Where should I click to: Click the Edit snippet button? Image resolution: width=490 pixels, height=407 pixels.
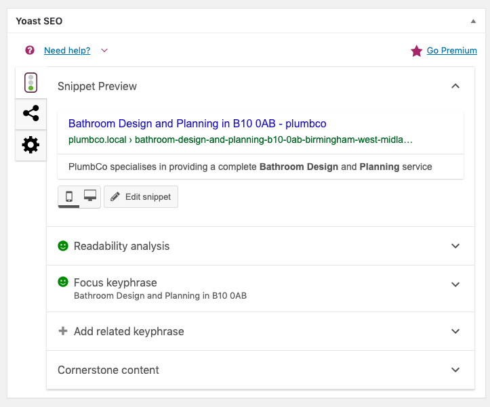(x=141, y=197)
